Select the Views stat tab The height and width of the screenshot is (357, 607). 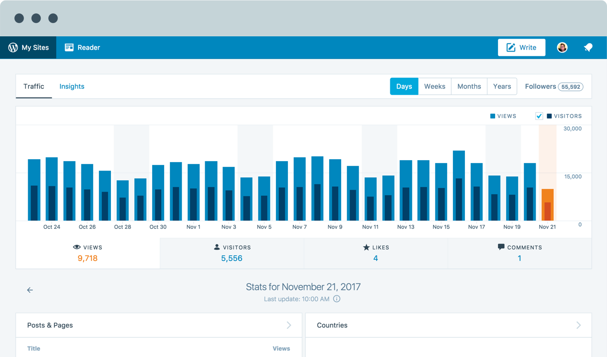coord(88,253)
